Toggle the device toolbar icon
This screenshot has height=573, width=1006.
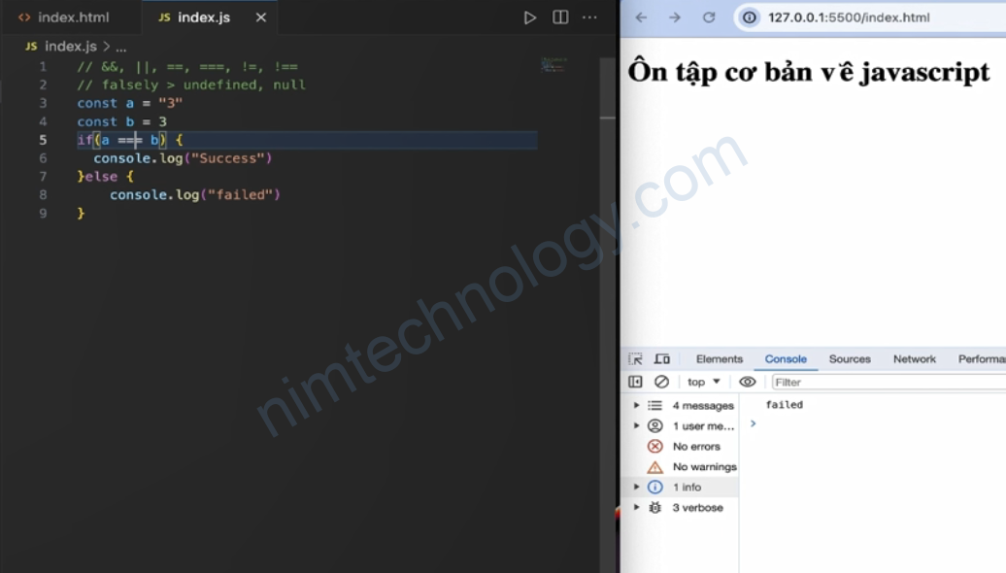662,359
